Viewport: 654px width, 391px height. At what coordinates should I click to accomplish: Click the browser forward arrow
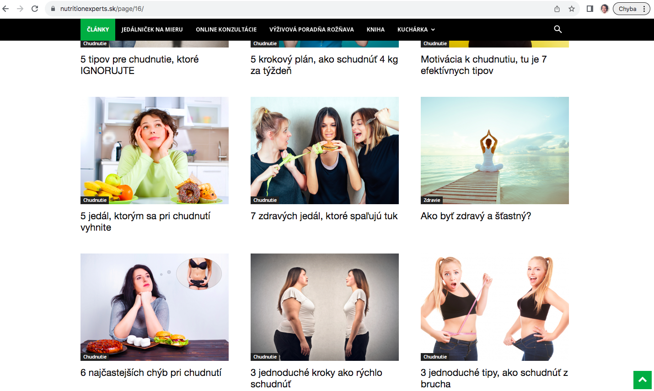point(20,9)
